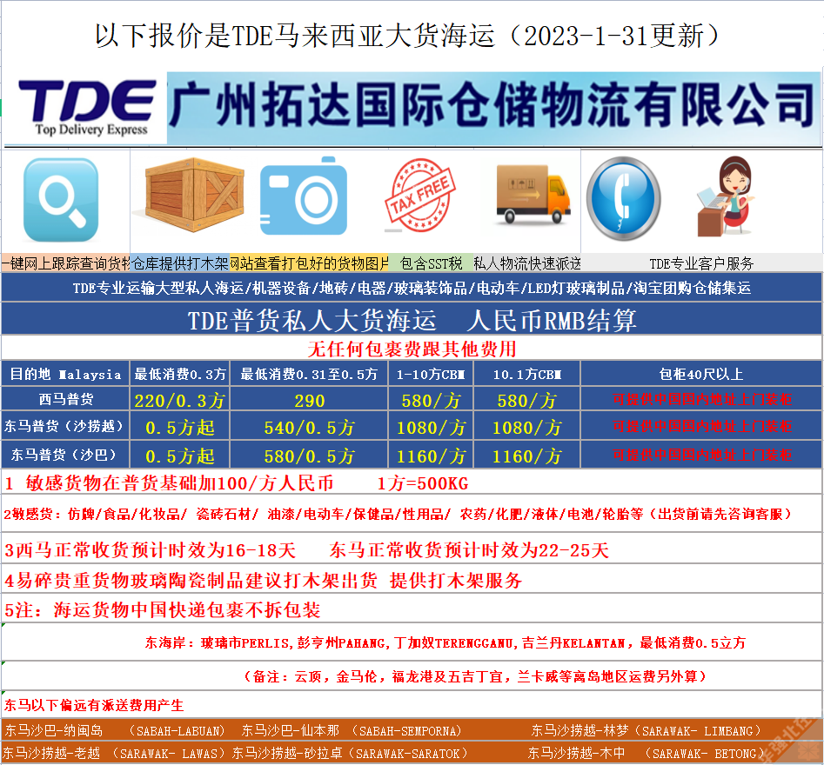Click the price cell 540/0.5方

[x=309, y=428]
